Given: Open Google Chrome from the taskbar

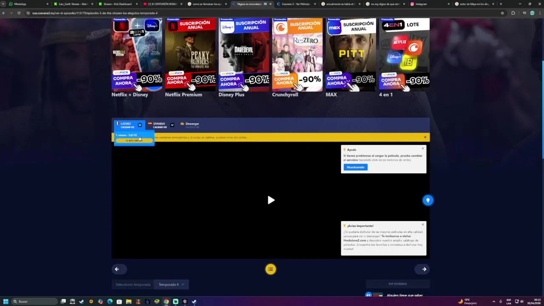Looking at the screenshot, I should [x=166, y=301].
